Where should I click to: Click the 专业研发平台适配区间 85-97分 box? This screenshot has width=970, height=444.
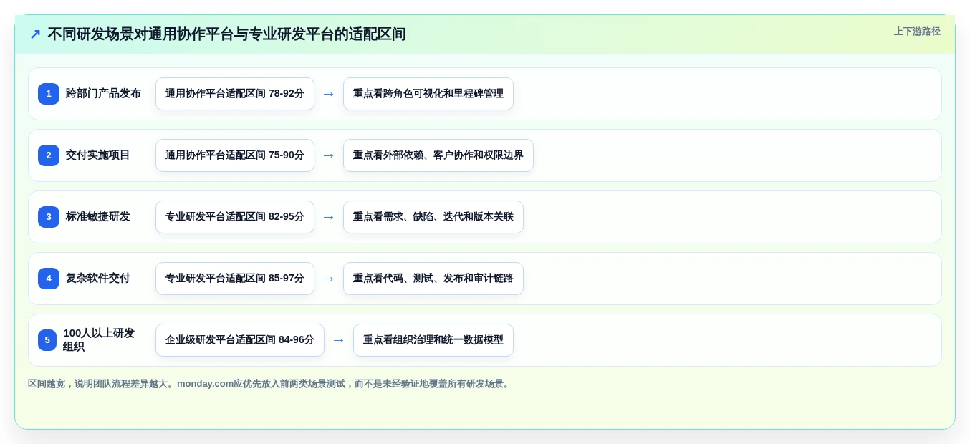(235, 279)
